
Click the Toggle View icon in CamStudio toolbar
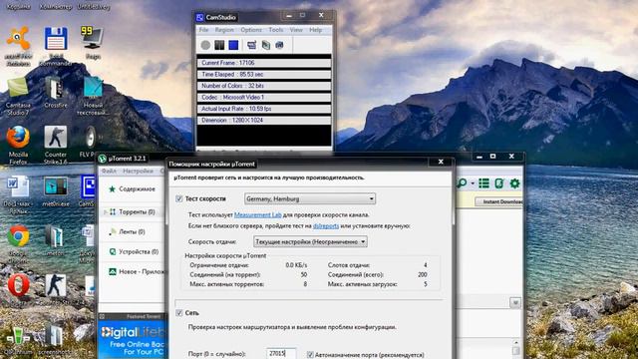coord(251,45)
